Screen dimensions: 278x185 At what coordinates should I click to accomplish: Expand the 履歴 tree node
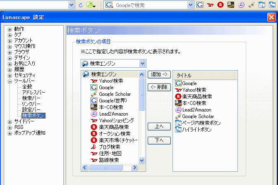coord(10,70)
